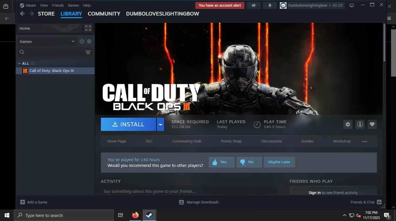This screenshot has width=396, height=221.
Task: Click the thumbs up Yes recommendation button
Action: click(x=222, y=162)
